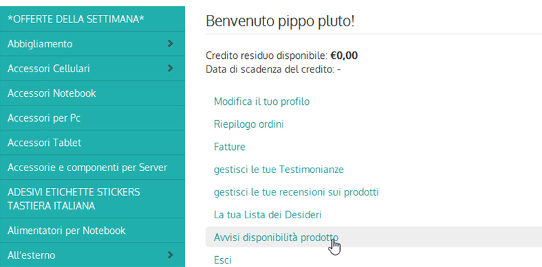
Task: Open ADESIVI ETICHETTE STICKERS TASTIERA ITALIANA
Action: pyautogui.click(x=92, y=199)
